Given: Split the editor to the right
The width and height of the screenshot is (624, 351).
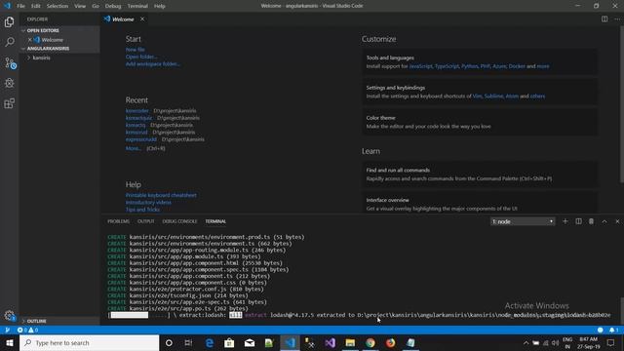Looking at the screenshot, I should coord(604,19).
